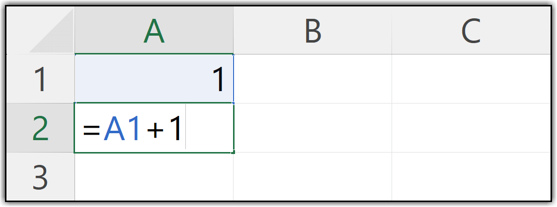Viewport: 557px width, 207px height.
Task: Select empty cell C3
Action: click(471, 177)
